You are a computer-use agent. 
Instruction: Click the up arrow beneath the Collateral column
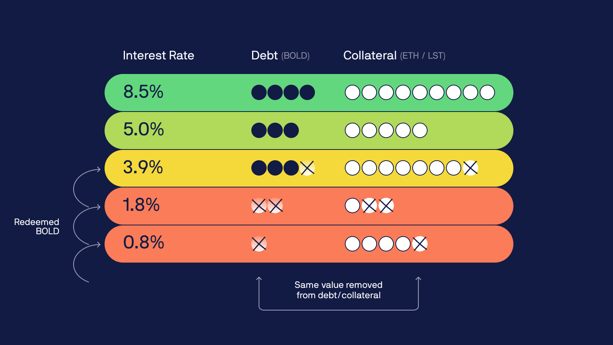418,281
